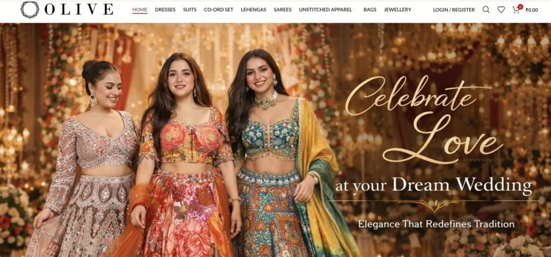Viewport: 551px width, 257px height.
Task: Open the Bags menu item
Action: click(x=370, y=10)
